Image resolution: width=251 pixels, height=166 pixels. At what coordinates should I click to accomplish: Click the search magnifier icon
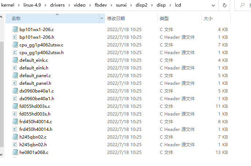tap(242, 5)
